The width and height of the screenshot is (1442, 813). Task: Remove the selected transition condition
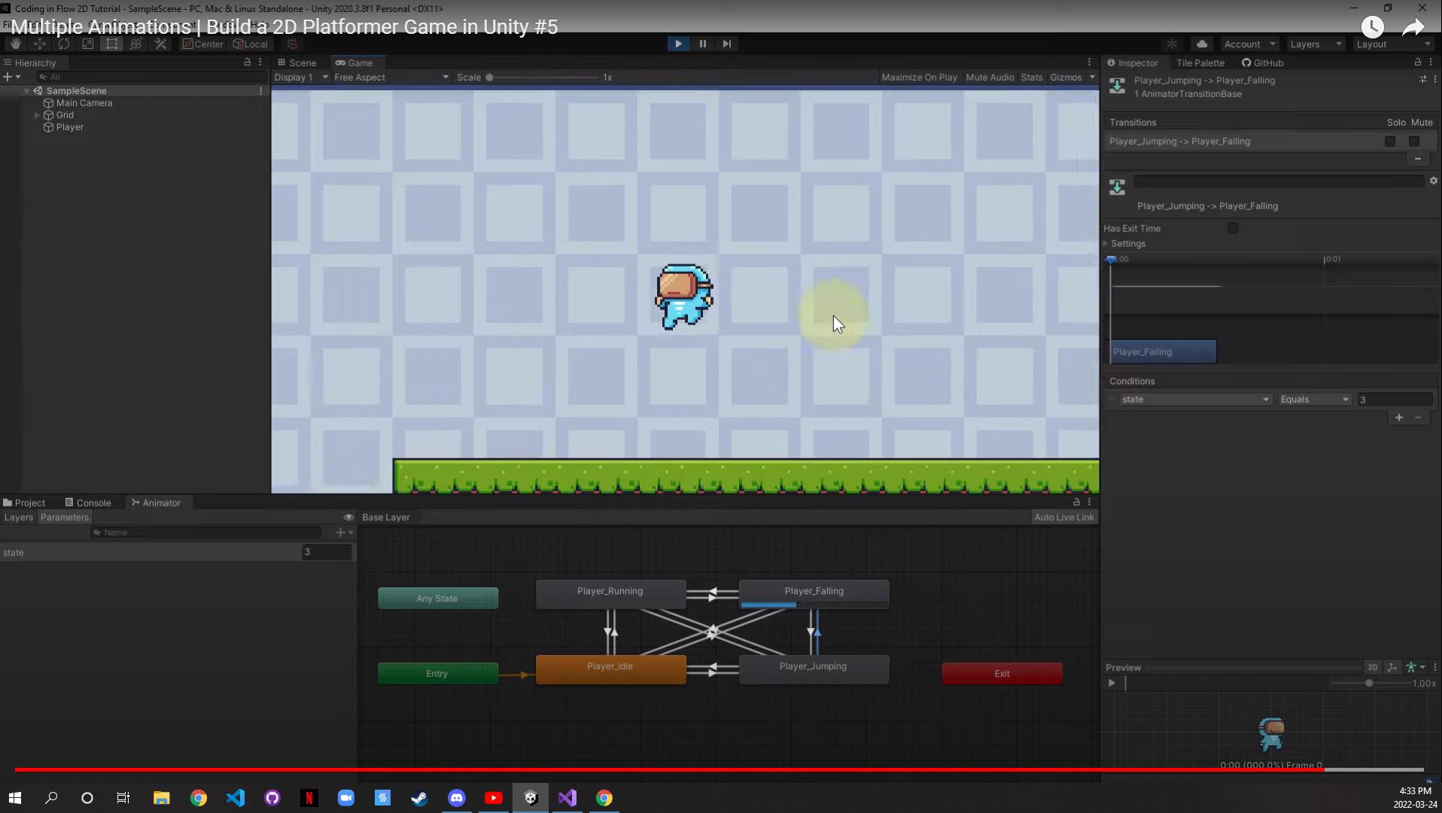(1418, 417)
